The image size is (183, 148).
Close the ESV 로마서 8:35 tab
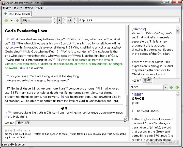(x=28, y=14)
